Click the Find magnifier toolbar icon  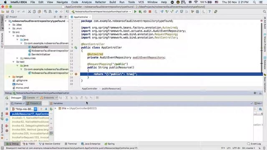(x=45, y=12)
